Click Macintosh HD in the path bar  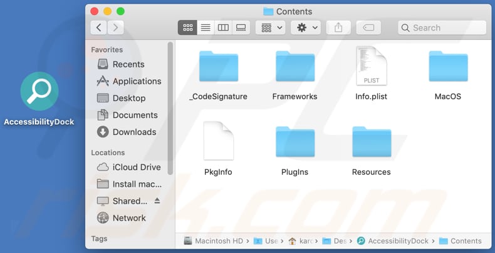[214, 241]
